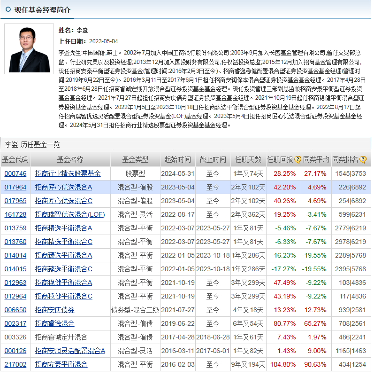Click the fund manager 李崟 portrait photo
The image size is (374, 377).
pos(29,49)
